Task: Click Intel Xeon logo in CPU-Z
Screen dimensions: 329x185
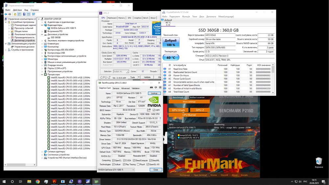Action: 157,28
